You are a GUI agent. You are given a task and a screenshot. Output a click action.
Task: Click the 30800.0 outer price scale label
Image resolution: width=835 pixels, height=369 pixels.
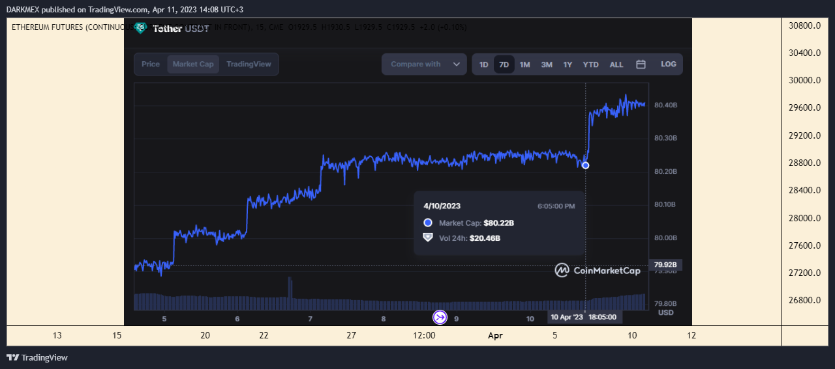click(804, 26)
